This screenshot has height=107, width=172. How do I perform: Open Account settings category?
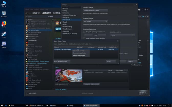coord(65,8)
